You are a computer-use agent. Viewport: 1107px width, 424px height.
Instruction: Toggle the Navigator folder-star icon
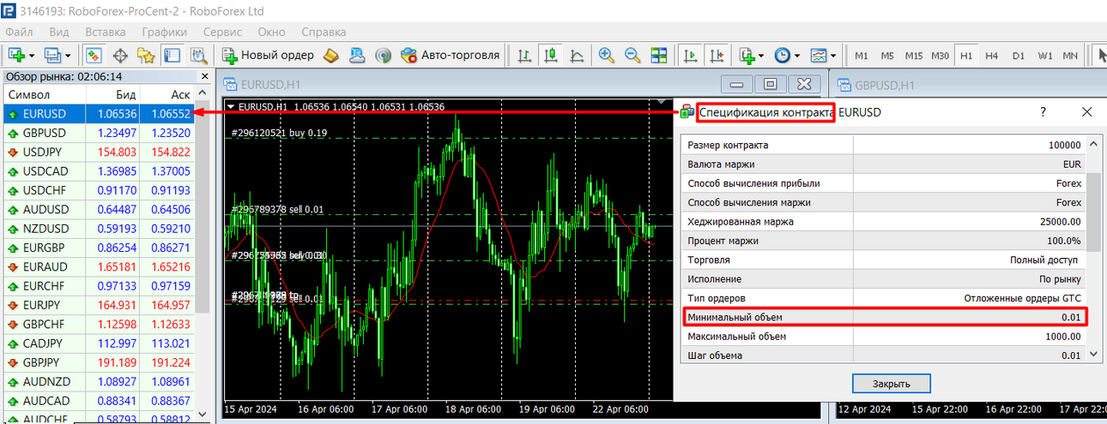coord(146,55)
